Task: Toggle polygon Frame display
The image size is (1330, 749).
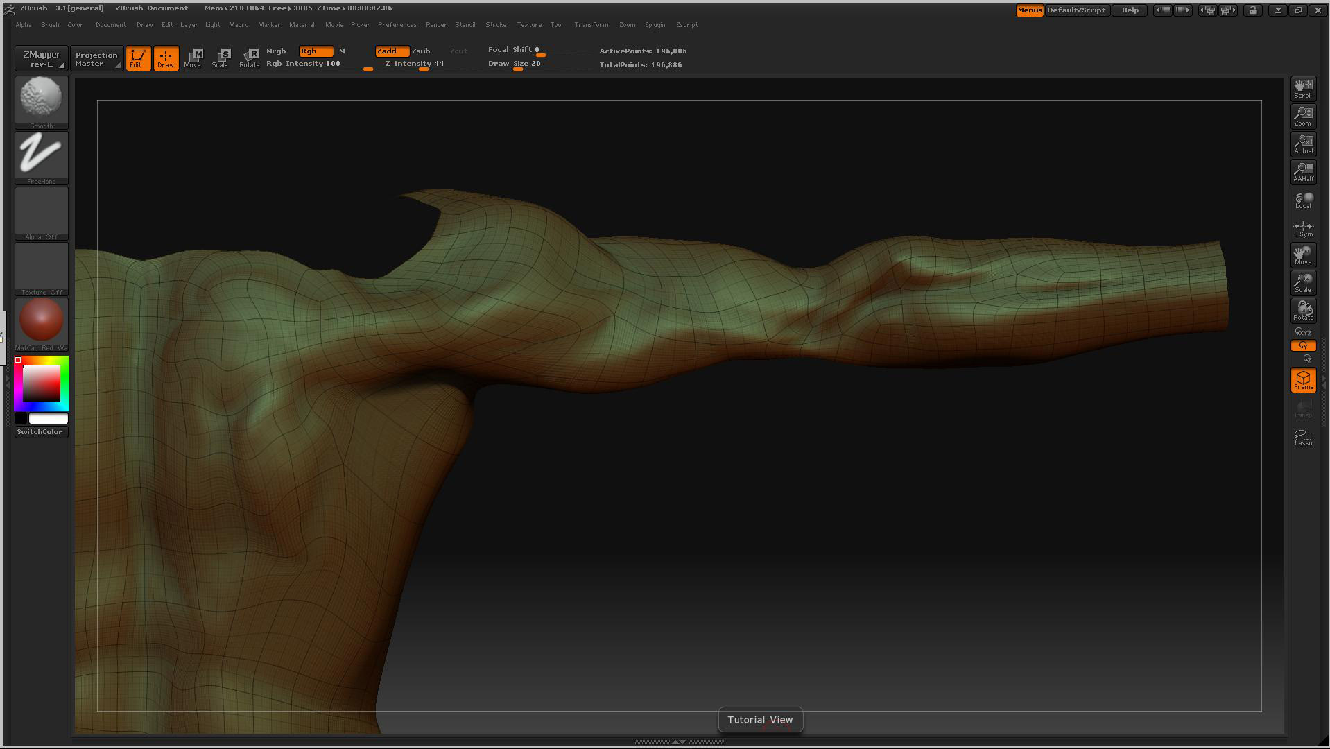Action: pyautogui.click(x=1303, y=380)
